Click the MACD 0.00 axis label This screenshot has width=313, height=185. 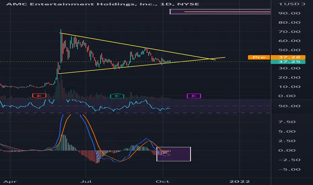[x=287, y=150]
